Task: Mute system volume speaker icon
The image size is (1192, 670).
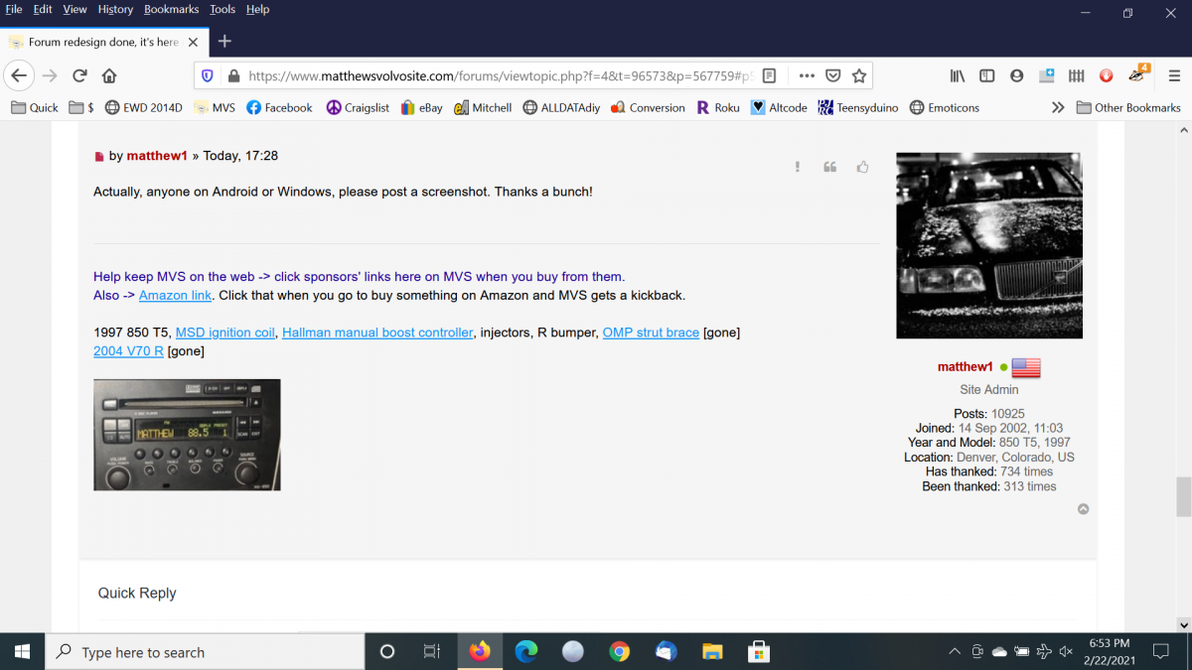Action: point(1066,651)
